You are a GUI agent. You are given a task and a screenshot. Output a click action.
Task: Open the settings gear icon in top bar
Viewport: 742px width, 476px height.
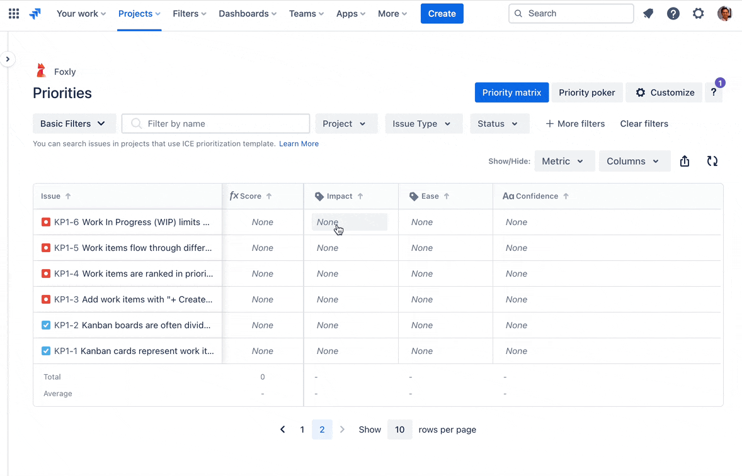tap(698, 14)
